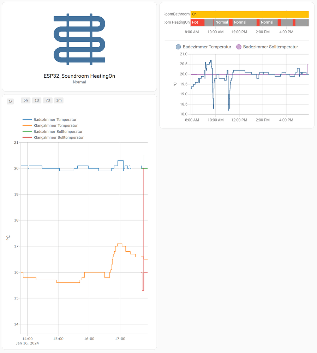Screen dimensions: 317x353
Task: Click the refresh icon on the temperature chart
Action: point(10,101)
